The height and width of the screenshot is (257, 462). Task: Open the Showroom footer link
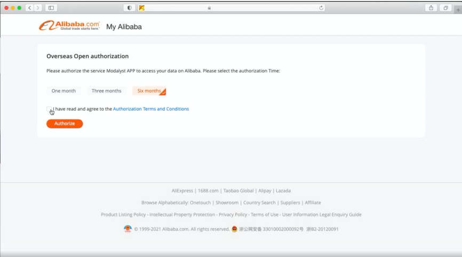coord(227,203)
